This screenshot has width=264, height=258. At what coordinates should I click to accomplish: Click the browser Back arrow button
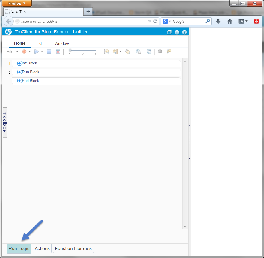click(x=8, y=21)
